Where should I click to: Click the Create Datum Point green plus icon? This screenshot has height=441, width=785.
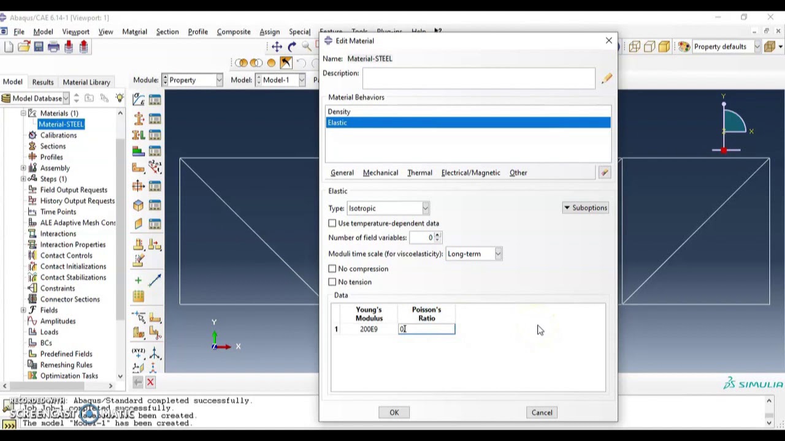(139, 281)
